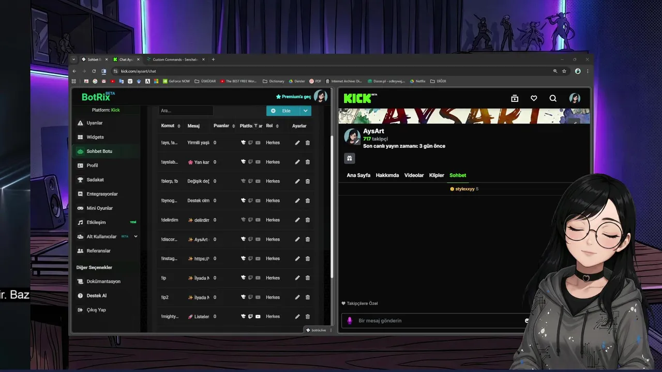The width and height of the screenshot is (662, 372).
Task: Toggle Twitch platform for !mighty command
Action: click(250, 317)
